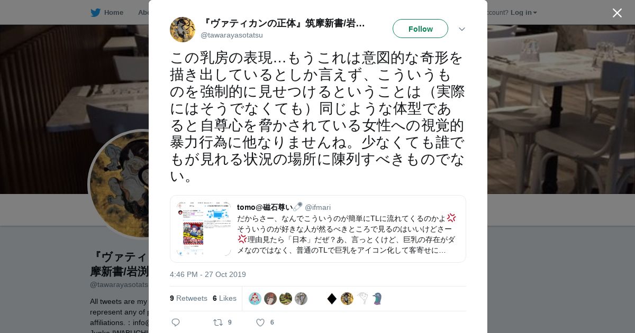Open the 6 Likes list
Viewport: 635px width, 333px height.
point(224,299)
